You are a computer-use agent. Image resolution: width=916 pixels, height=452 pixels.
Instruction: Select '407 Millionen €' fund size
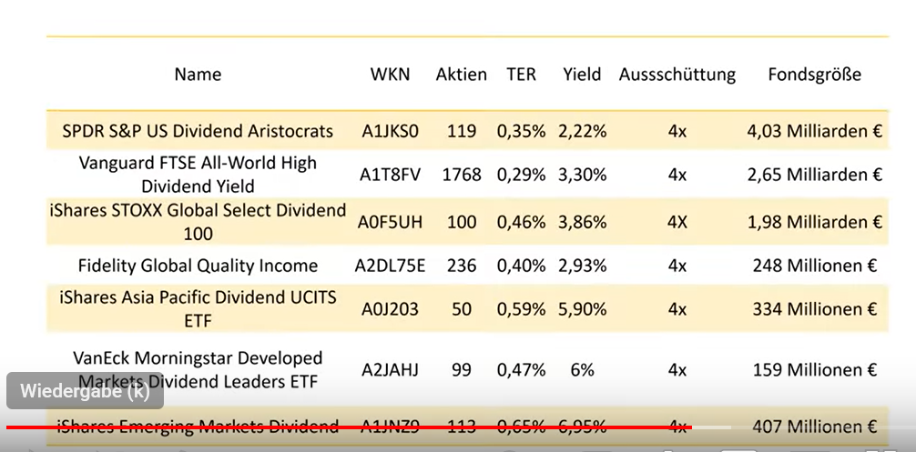[x=814, y=427]
